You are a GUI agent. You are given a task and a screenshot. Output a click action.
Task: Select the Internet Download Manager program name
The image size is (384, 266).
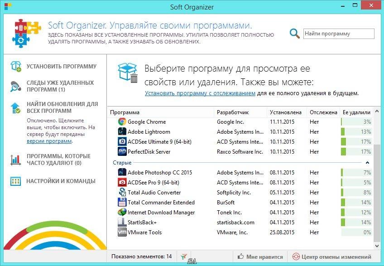click(161, 213)
